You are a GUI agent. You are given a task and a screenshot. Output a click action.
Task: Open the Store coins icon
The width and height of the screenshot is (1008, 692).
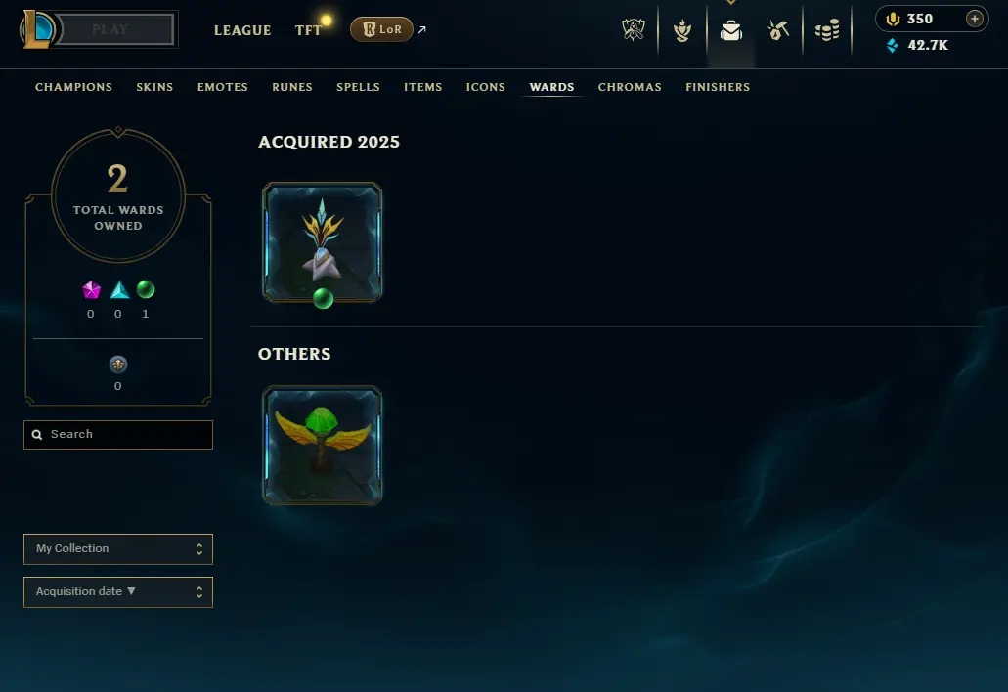(x=827, y=29)
